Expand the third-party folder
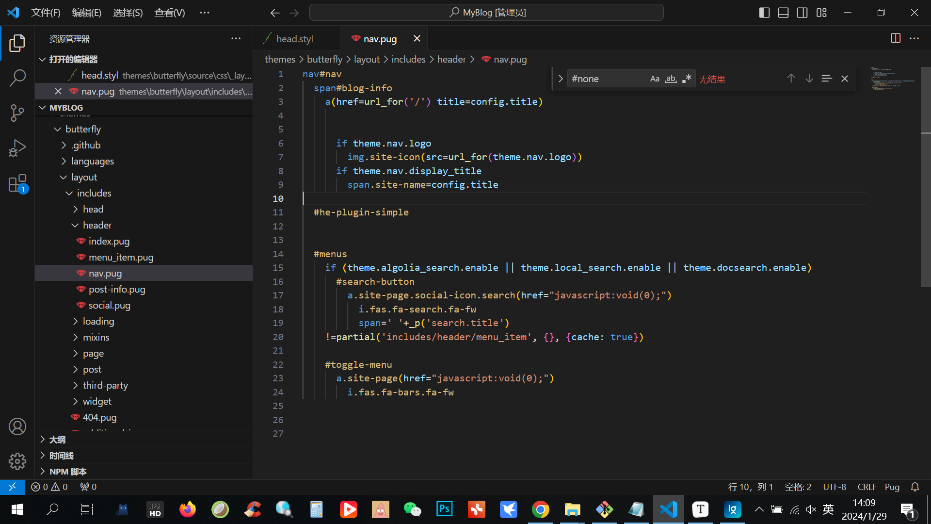Screen dimensions: 931x524 coord(105,385)
